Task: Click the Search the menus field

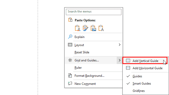Action: pos(94,12)
